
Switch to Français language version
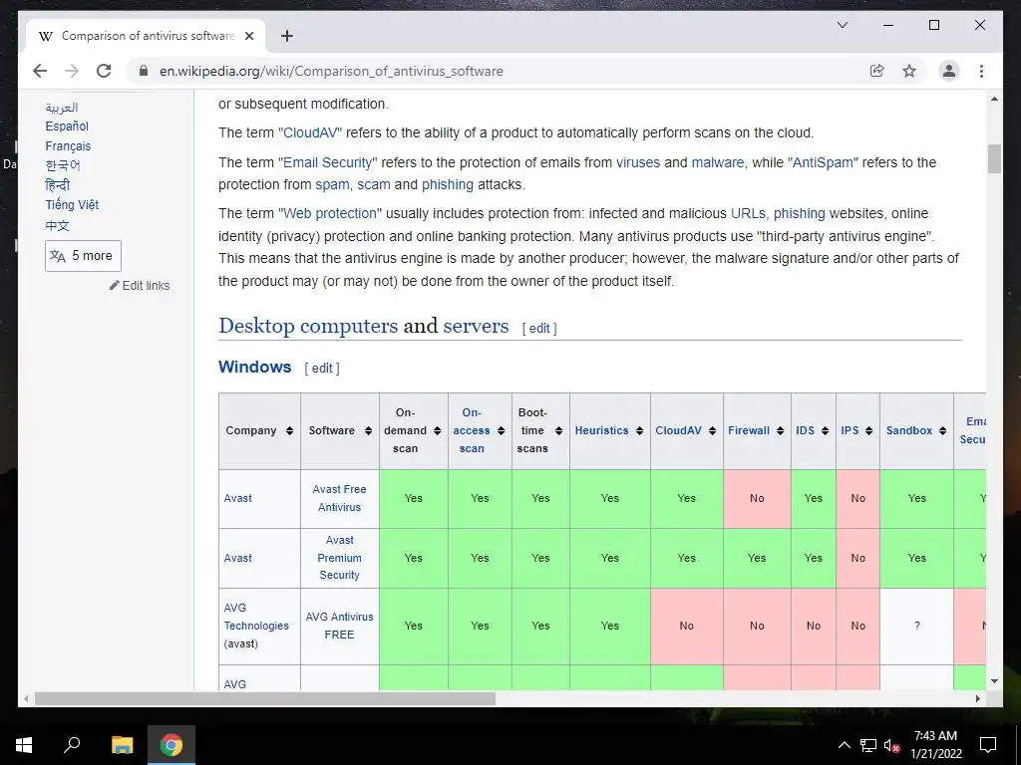click(68, 145)
